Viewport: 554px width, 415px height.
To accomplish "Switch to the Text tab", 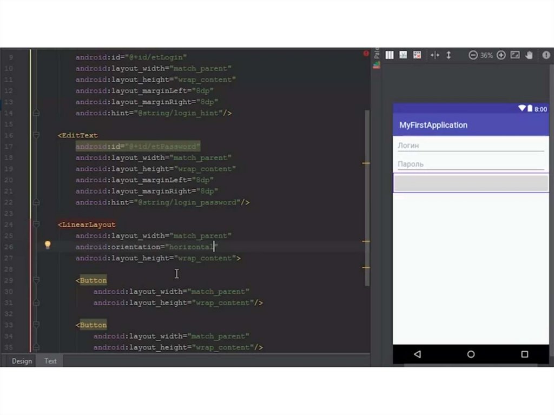I will point(50,361).
